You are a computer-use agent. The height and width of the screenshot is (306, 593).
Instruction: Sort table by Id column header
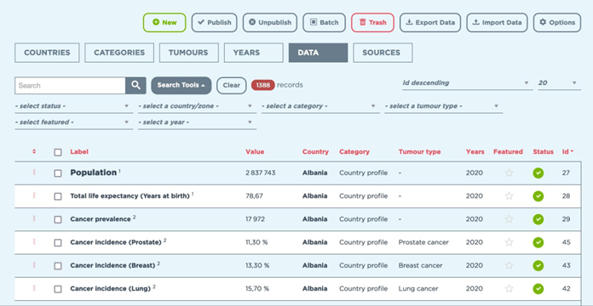[x=567, y=152]
